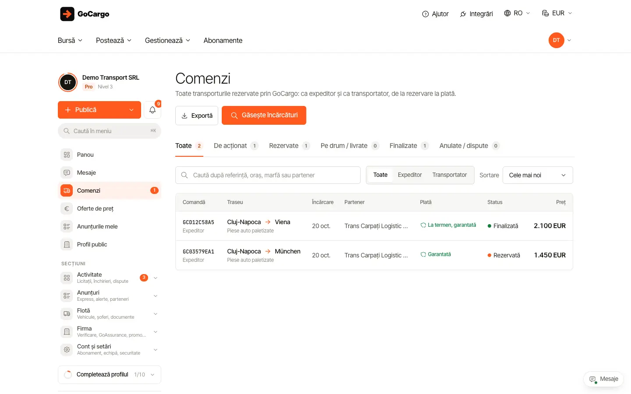
Task: Select the Transportator role filter
Action: (x=450, y=175)
